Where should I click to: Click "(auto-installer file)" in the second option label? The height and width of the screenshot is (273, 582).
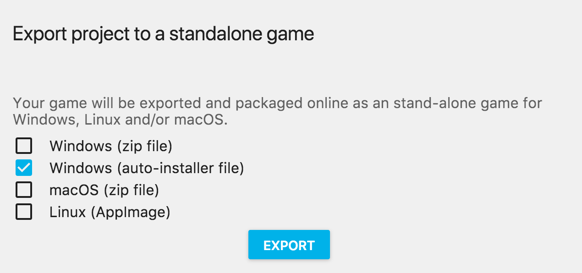pos(180,168)
